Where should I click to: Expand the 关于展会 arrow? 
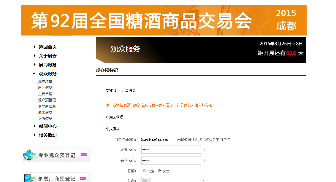pos(34,56)
